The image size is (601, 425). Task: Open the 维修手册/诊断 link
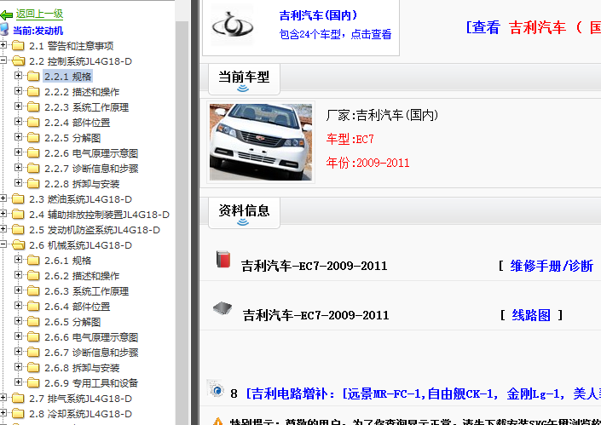click(x=552, y=266)
